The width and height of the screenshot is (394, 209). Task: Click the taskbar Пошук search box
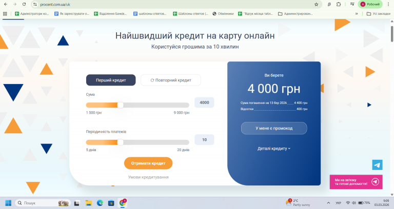(43, 203)
